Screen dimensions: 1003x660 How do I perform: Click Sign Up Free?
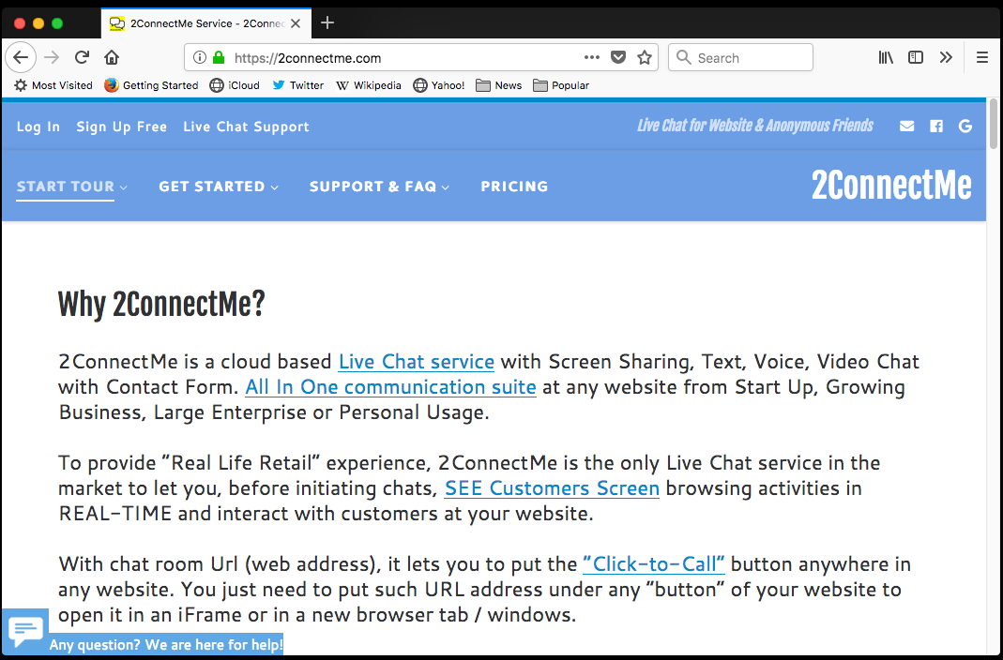point(122,127)
